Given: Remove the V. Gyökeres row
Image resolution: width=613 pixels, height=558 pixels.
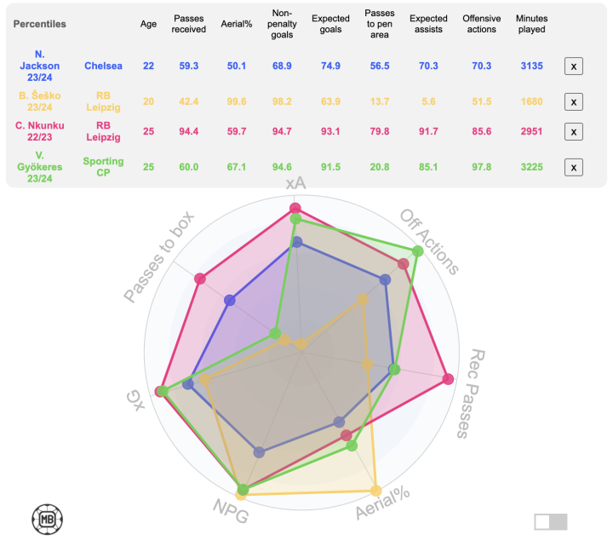Looking at the screenshot, I should [574, 167].
